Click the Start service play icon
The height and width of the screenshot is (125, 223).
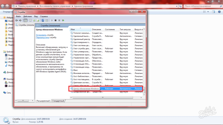point(52,20)
